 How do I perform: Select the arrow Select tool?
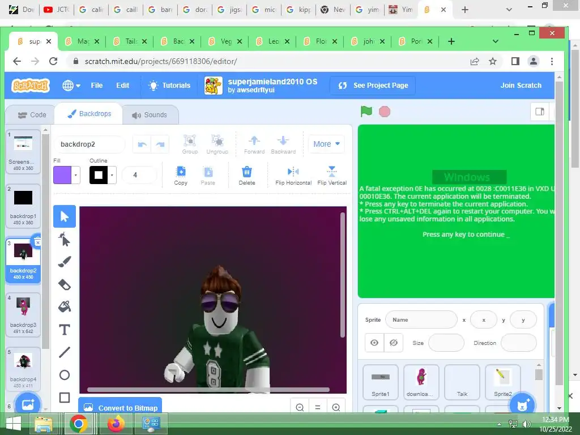(65, 216)
